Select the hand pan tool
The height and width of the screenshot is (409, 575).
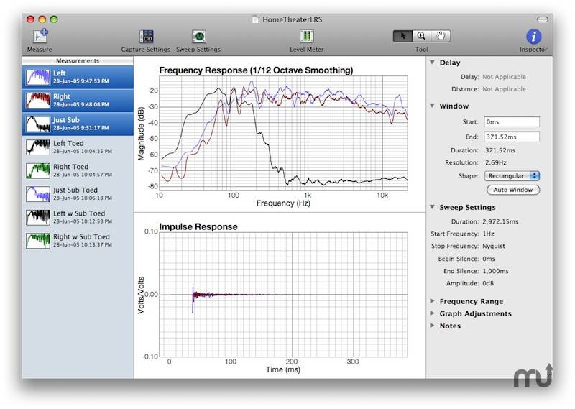pyautogui.click(x=441, y=36)
